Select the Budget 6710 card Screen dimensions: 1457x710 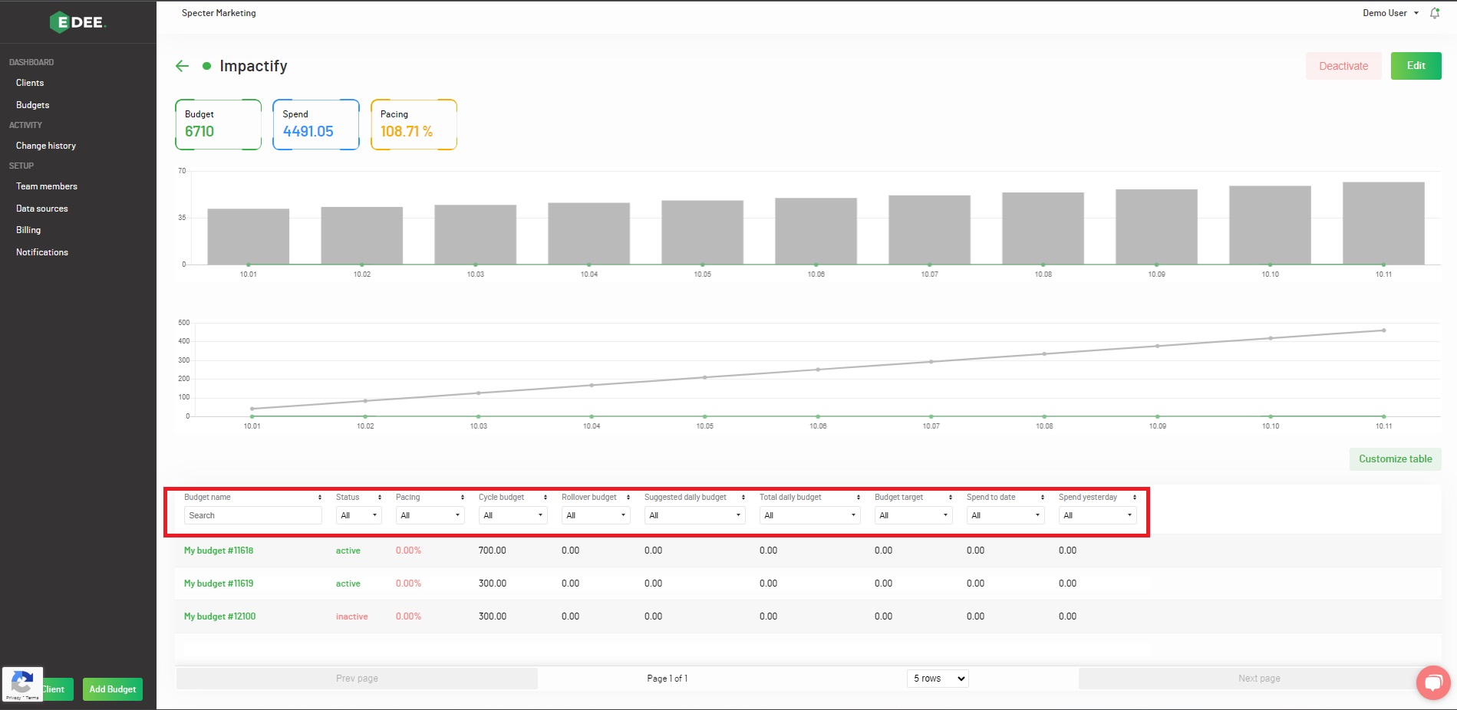coord(219,124)
